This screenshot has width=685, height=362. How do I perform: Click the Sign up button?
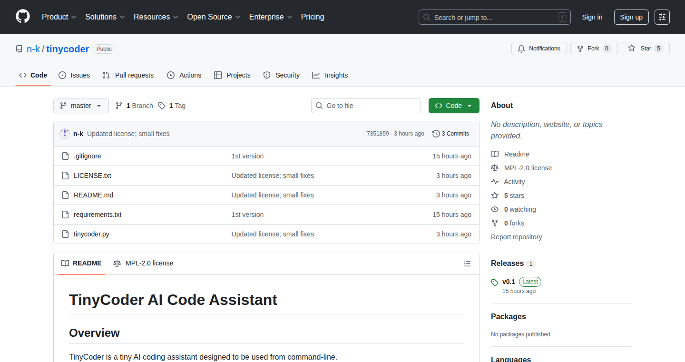(x=631, y=17)
